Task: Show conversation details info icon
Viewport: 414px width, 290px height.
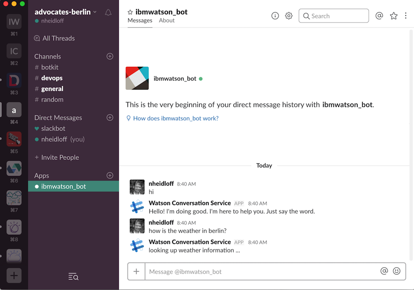Action: (x=275, y=16)
